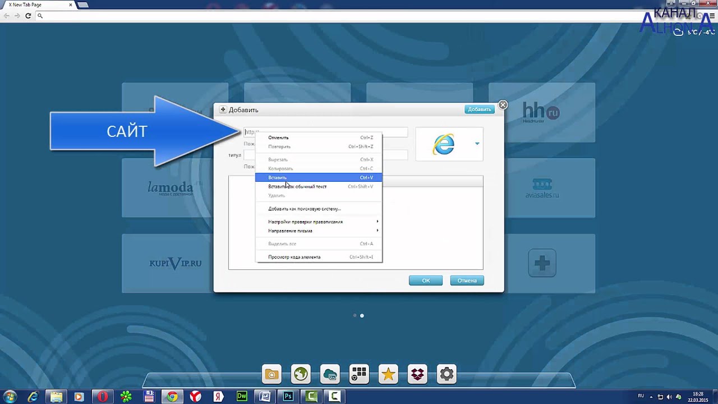Click the Добавить button in dialog header
This screenshot has width=718, height=404.
coord(480,109)
